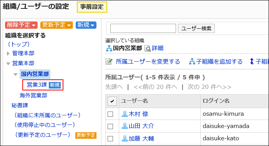Select 管理本部 organization
The image size is (269, 146).
coord(23,53)
